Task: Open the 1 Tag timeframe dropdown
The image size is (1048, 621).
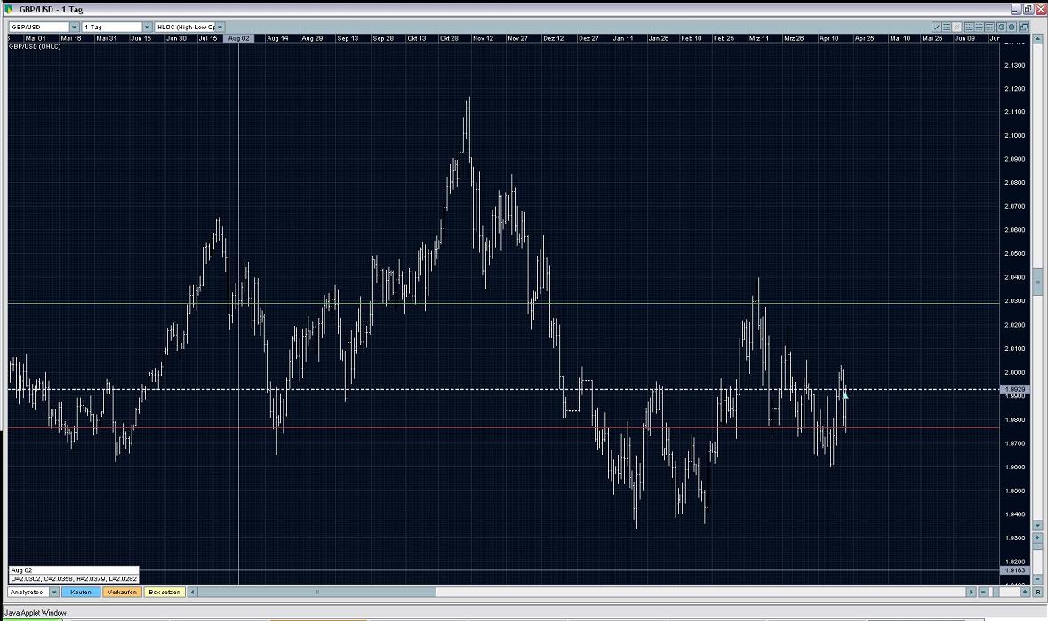Action: pos(116,27)
